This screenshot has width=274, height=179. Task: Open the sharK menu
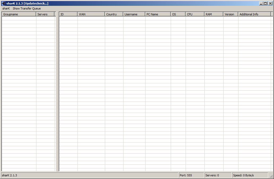6,8
